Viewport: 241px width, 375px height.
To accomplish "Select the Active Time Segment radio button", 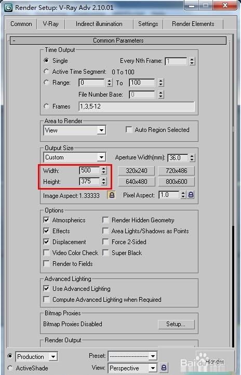I will point(46,72).
